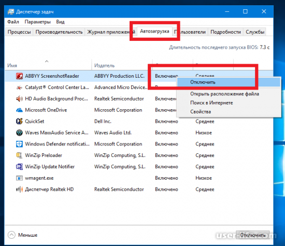This screenshot has width=285, height=246.
Task: Sort by the Имя column header
Action: tap(48, 65)
